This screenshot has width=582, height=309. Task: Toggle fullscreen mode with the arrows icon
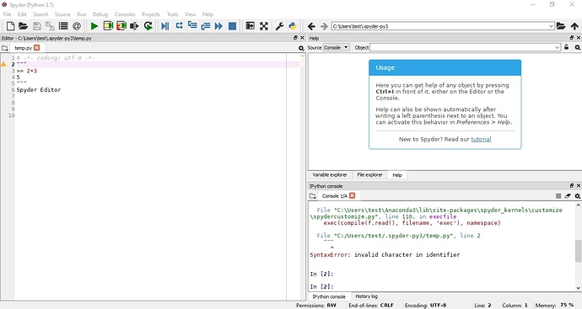pyautogui.click(x=264, y=26)
